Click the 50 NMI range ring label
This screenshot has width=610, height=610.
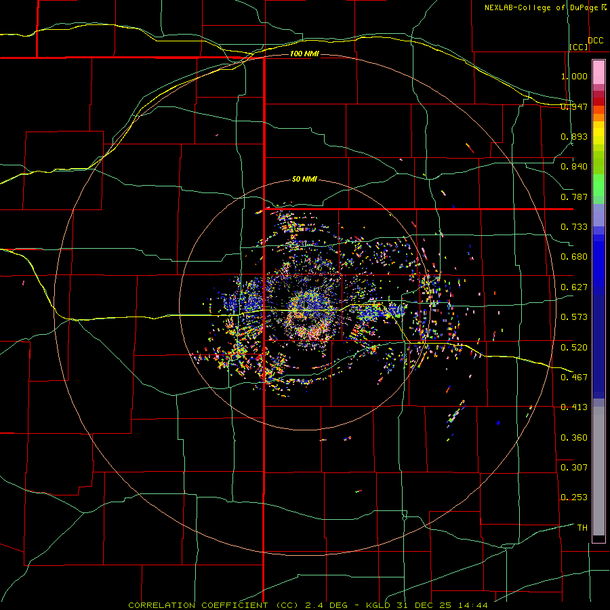(304, 180)
